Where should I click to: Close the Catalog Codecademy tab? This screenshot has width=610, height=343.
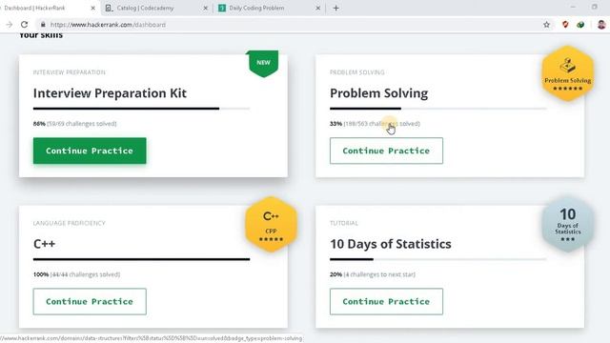click(x=206, y=8)
